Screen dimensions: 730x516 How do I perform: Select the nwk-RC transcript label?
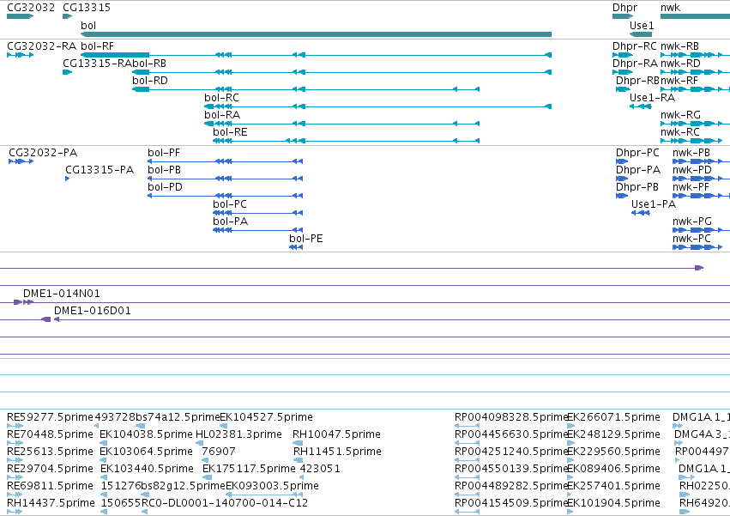pyautogui.click(x=679, y=132)
